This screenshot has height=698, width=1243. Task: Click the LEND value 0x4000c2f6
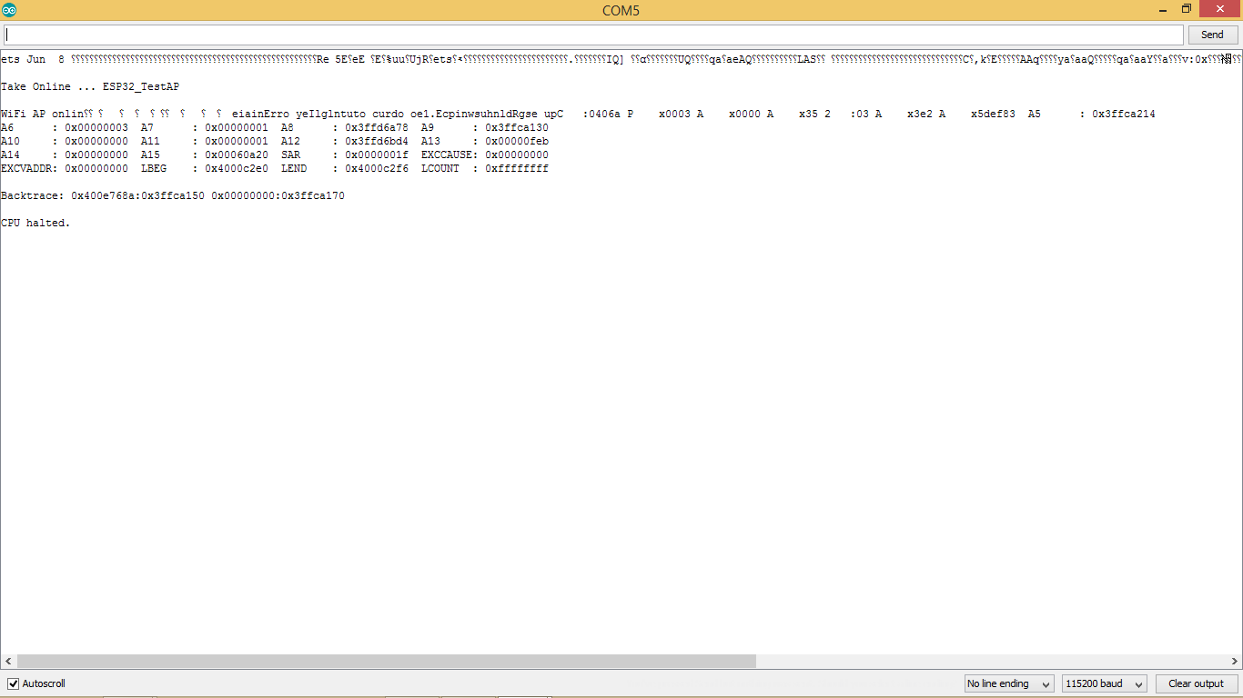[x=377, y=168]
